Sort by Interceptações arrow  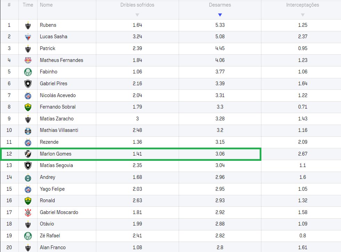302,15
